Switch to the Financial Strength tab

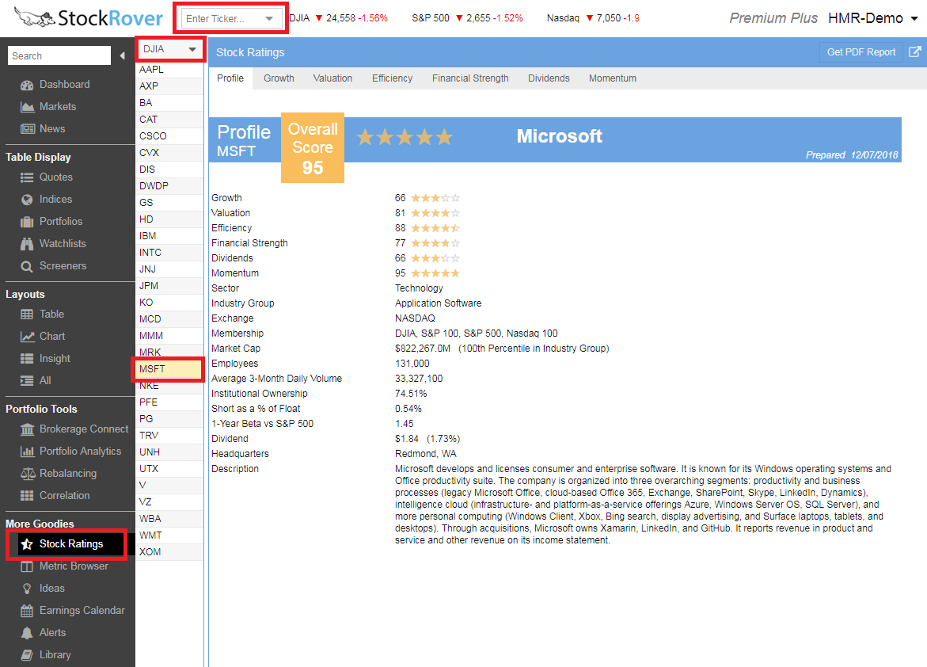(x=470, y=78)
